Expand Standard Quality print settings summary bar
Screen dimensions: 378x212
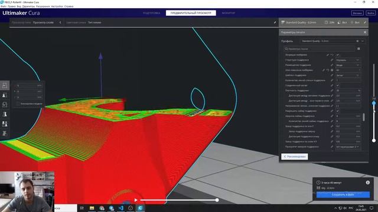click(324, 22)
